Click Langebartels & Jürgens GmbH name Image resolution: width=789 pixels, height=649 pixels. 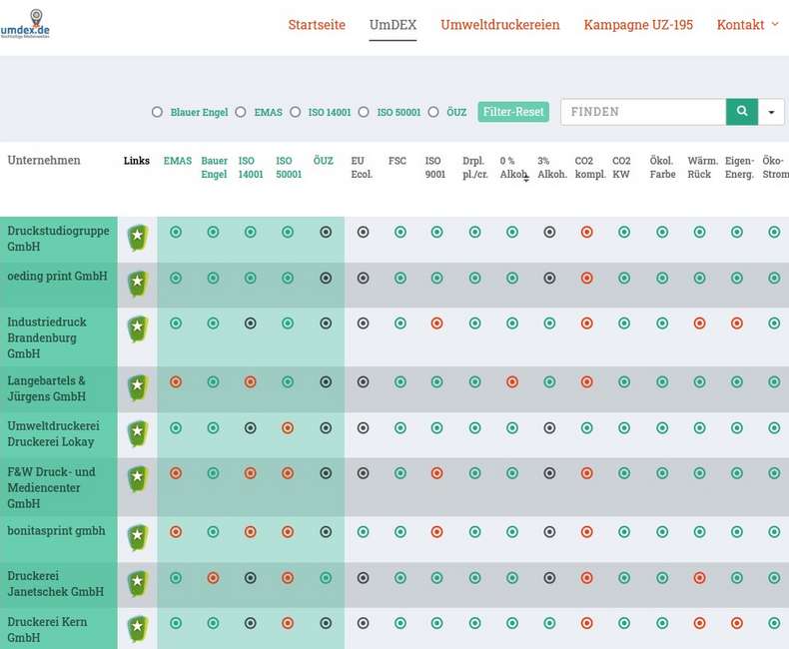tap(46, 388)
